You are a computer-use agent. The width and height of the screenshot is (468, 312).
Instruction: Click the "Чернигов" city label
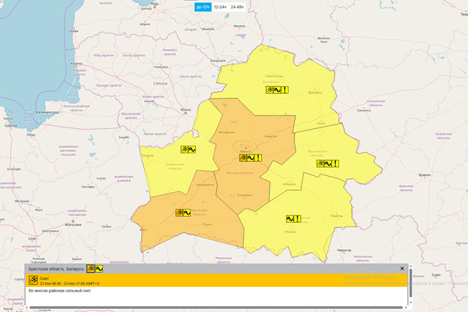pos(344,250)
